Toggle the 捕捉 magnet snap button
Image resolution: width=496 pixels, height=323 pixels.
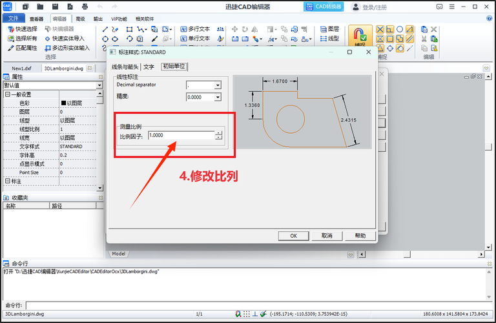click(x=360, y=36)
